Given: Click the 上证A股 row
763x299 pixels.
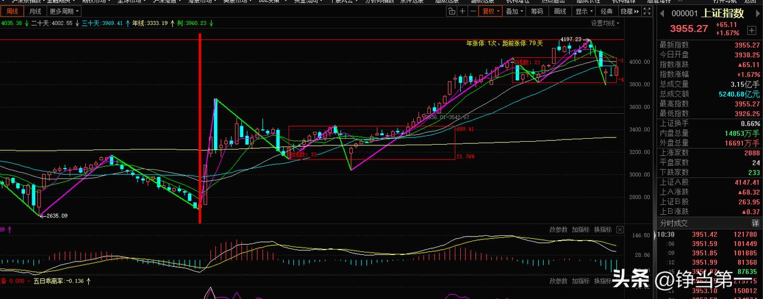Looking at the screenshot, I should coord(709,182).
